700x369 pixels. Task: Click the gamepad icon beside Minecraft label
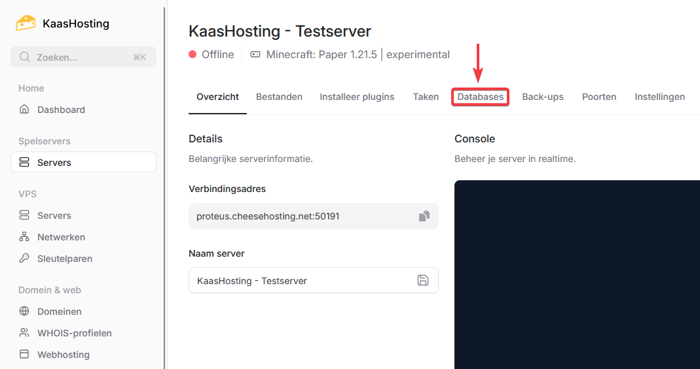click(x=255, y=54)
